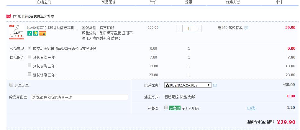Decrease quantity with the minus button

tap(179, 29)
